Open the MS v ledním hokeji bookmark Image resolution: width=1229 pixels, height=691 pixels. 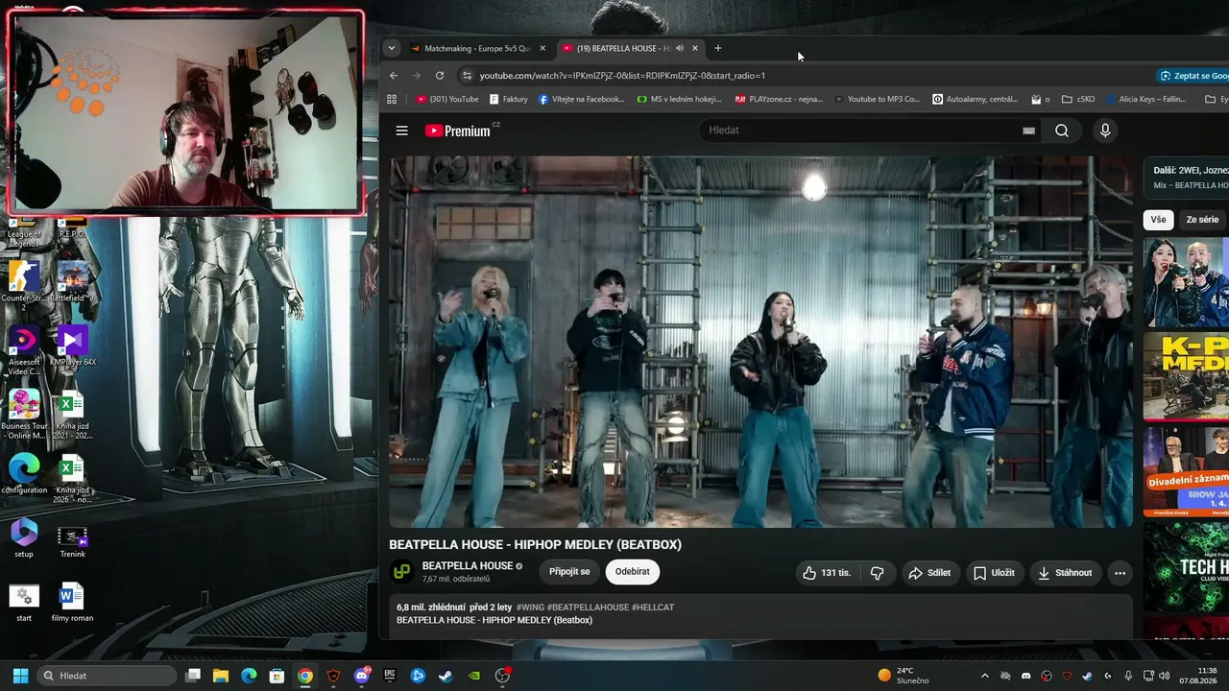pos(680,99)
